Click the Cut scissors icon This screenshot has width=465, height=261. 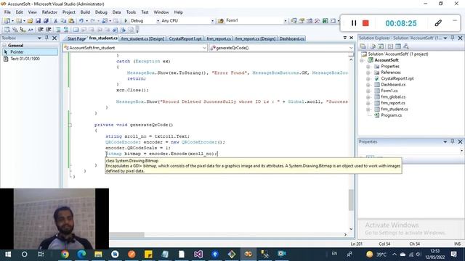coord(55,21)
